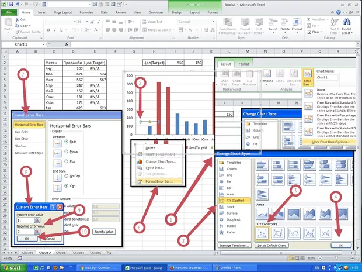Click the Wrap Text icon

(145, 22)
